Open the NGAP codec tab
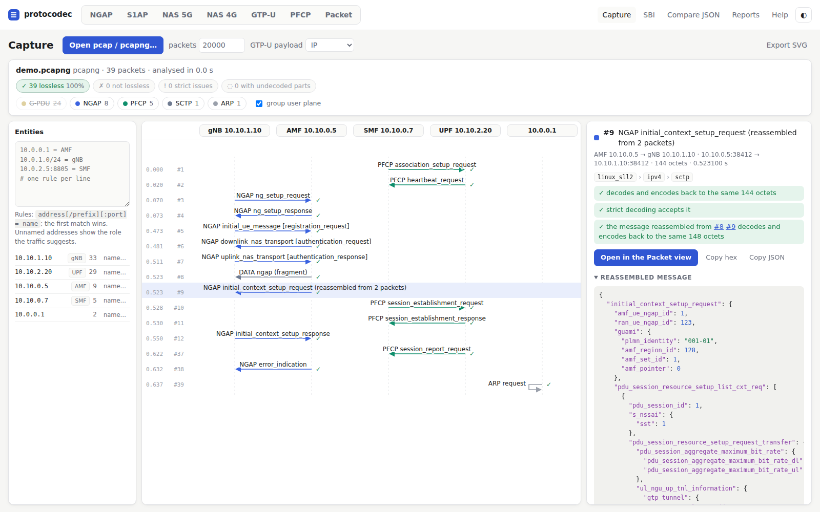Screen dimensions: 820x512 point(101,15)
